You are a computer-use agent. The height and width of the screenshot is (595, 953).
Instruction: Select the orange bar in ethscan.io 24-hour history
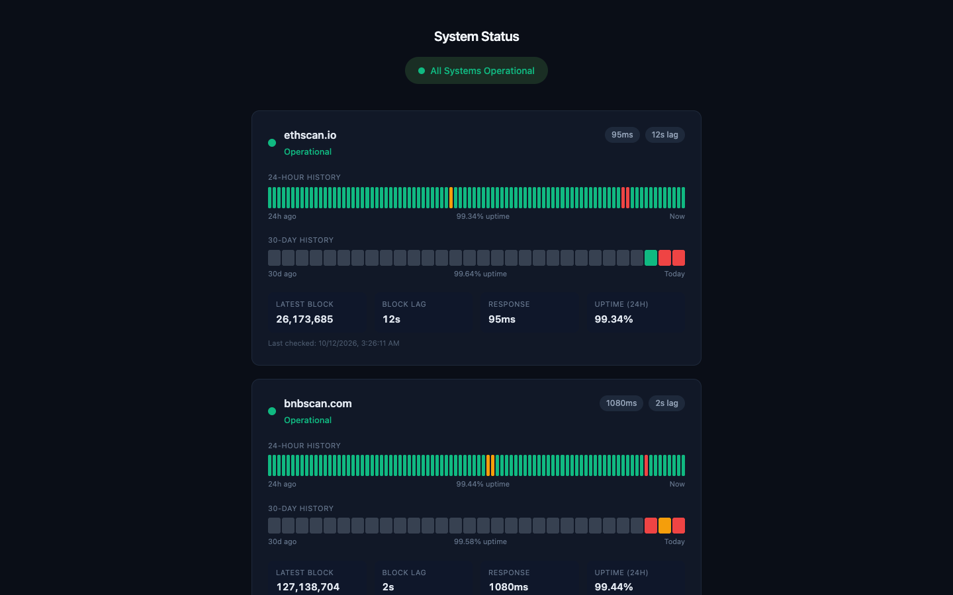coord(451,198)
